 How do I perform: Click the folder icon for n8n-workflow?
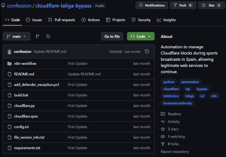point(10,64)
